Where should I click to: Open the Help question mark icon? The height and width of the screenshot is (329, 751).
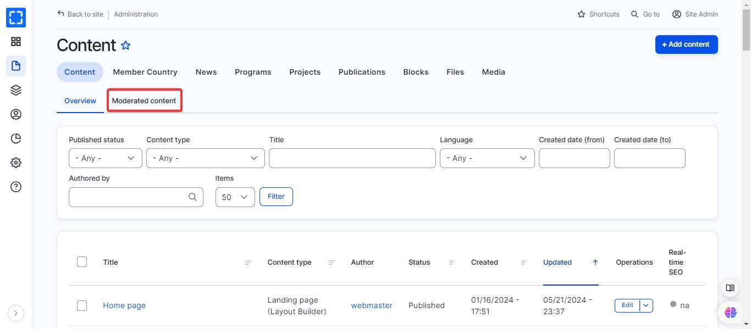pyautogui.click(x=16, y=187)
